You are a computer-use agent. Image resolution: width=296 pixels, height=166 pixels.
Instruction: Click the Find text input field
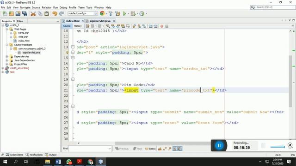point(88,148)
